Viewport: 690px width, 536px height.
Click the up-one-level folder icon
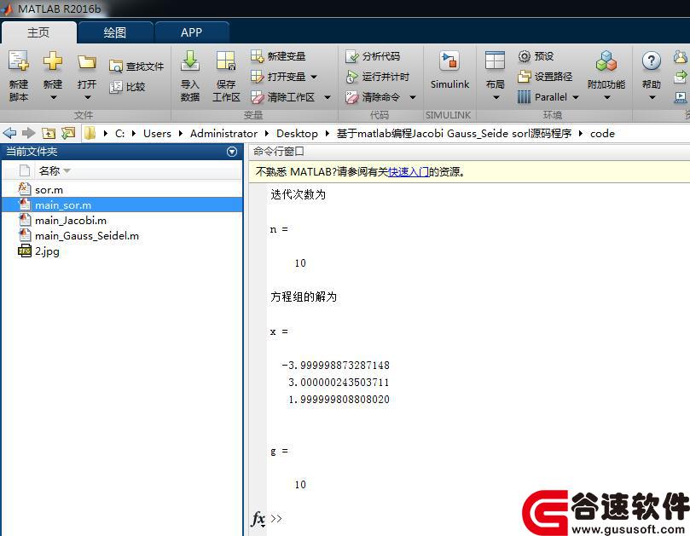click(49, 133)
